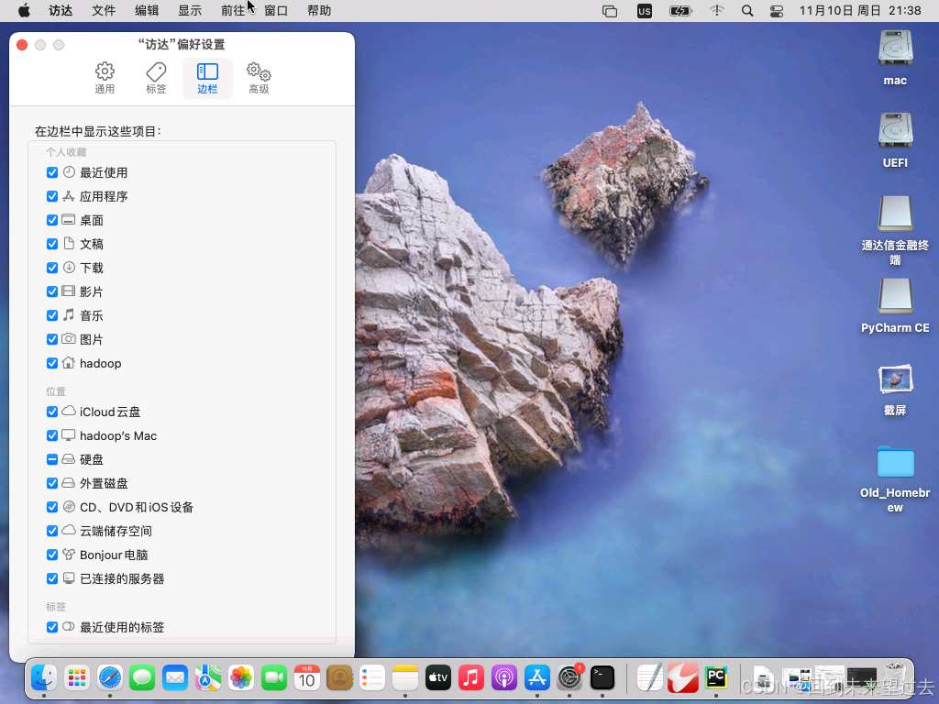Disable iCloud云盘 in the sidebar list
The image size is (939, 704).
52,412
